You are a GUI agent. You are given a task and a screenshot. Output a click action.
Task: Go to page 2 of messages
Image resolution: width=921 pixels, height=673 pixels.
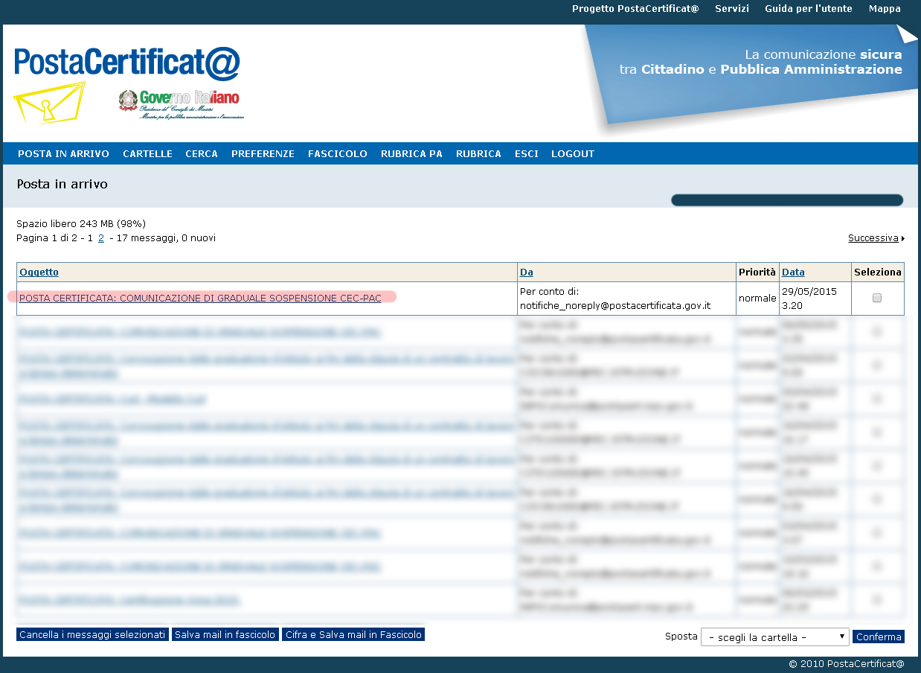coord(101,238)
